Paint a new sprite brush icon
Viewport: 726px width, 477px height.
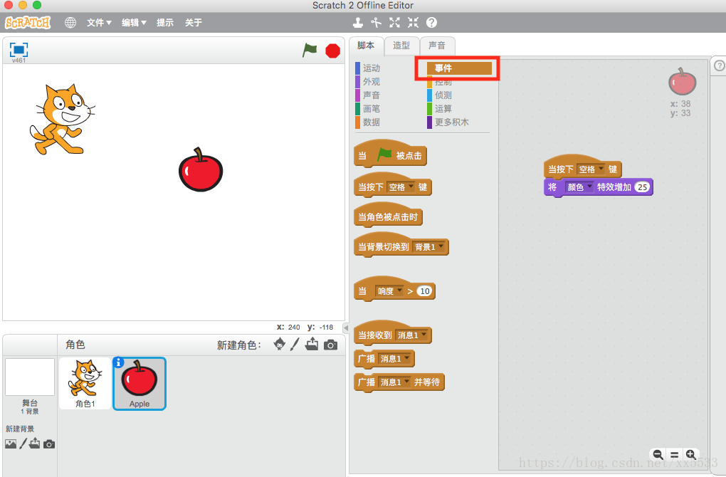[295, 344]
